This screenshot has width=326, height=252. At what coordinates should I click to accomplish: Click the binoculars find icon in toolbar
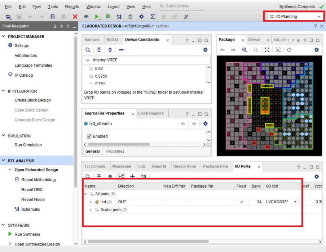tap(87, 17)
